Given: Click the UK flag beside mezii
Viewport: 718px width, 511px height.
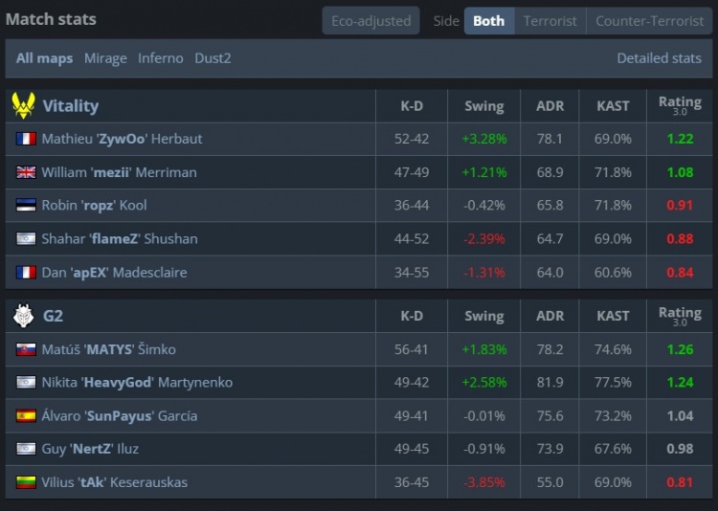Looking at the screenshot, I should click(26, 172).
